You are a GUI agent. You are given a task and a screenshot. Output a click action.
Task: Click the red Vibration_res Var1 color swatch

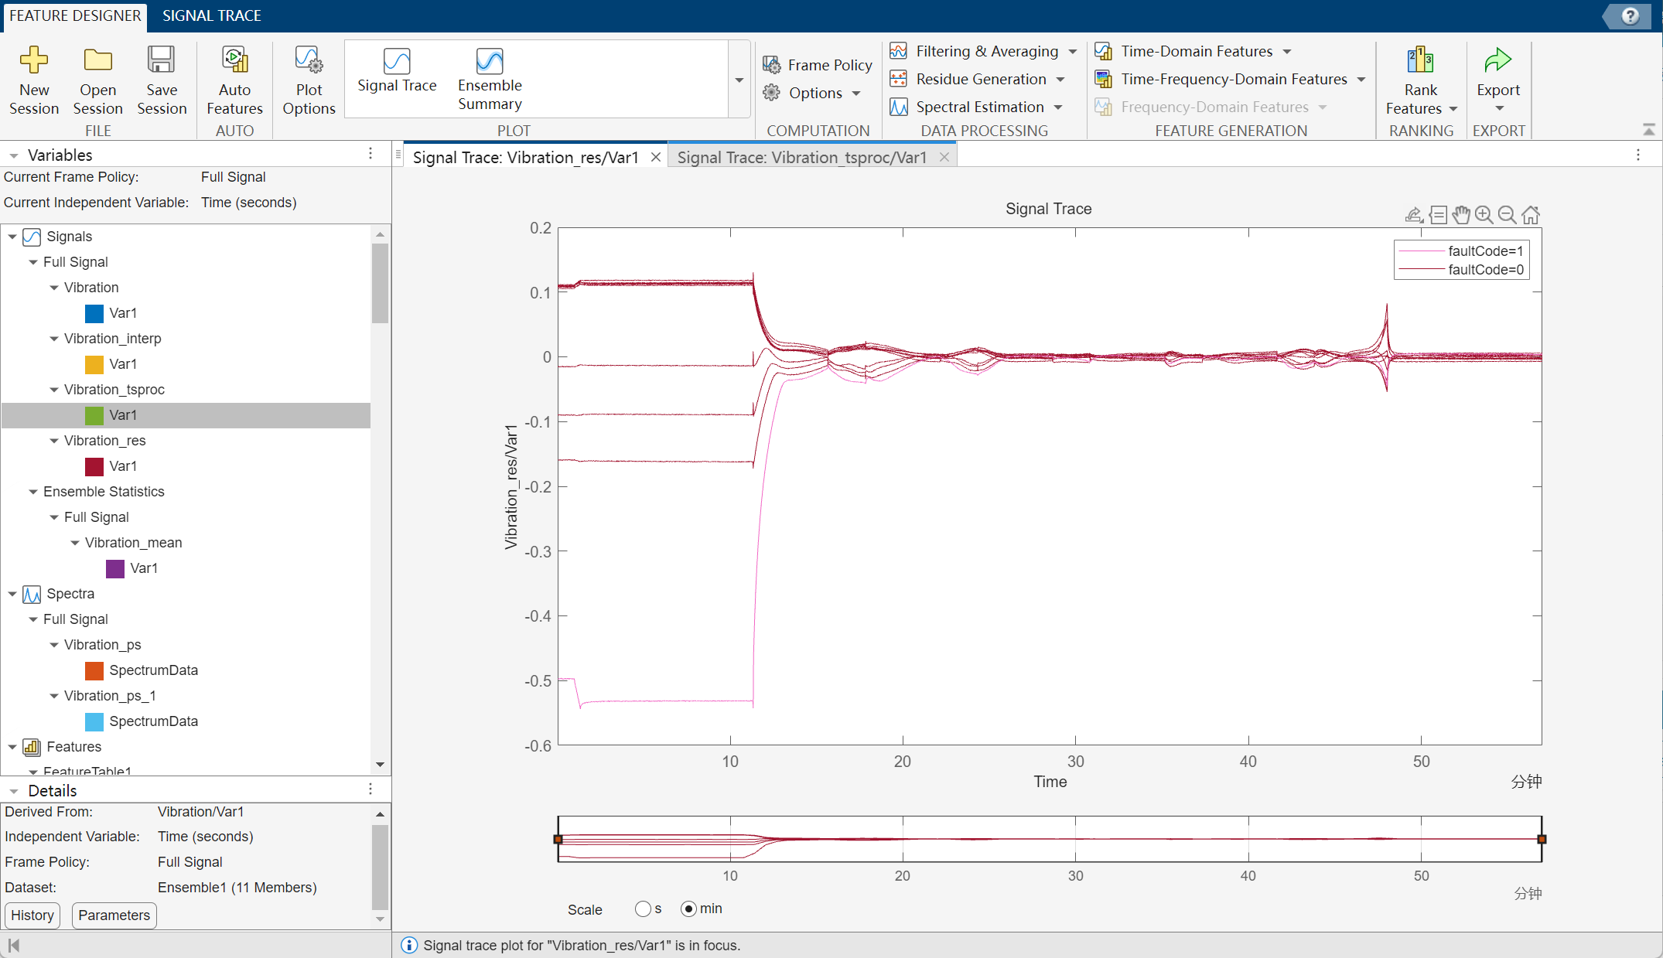94,466
